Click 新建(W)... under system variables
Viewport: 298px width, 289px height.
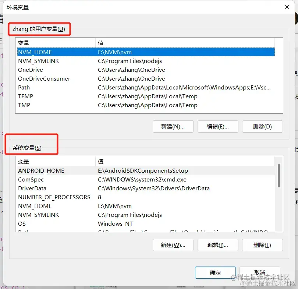(x=173, y=245)
